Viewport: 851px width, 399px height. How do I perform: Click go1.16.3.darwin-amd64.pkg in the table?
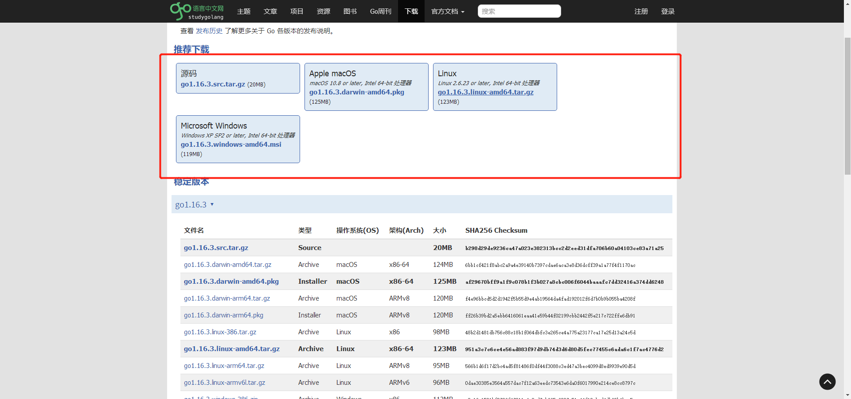coord(231,282)
